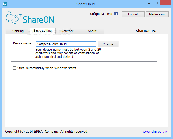Close the ShareOn PC window
Screen dimensions: 173x139
(166, 3)
